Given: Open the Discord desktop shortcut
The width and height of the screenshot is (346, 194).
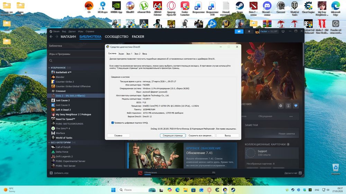Looking at the screenshot, I should [267, 8].
